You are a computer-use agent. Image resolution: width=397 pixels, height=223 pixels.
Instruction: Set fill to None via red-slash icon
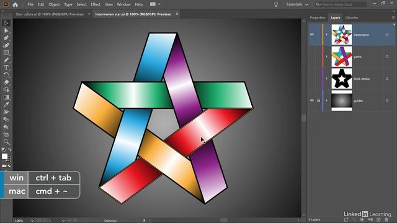point(9,166)
